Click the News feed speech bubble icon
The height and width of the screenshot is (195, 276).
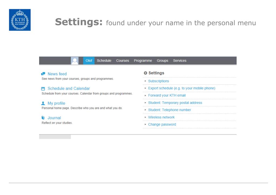click(43, 74)
